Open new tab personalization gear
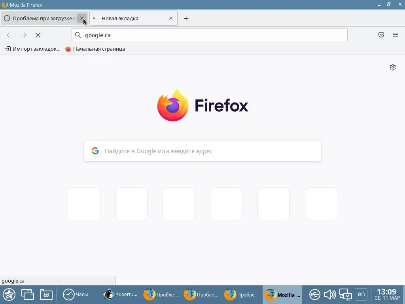Screen dimensions: 405x304 (x=393, y=67)
